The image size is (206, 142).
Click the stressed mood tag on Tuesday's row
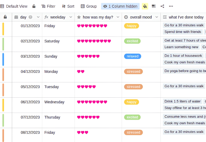coord(133,87)
